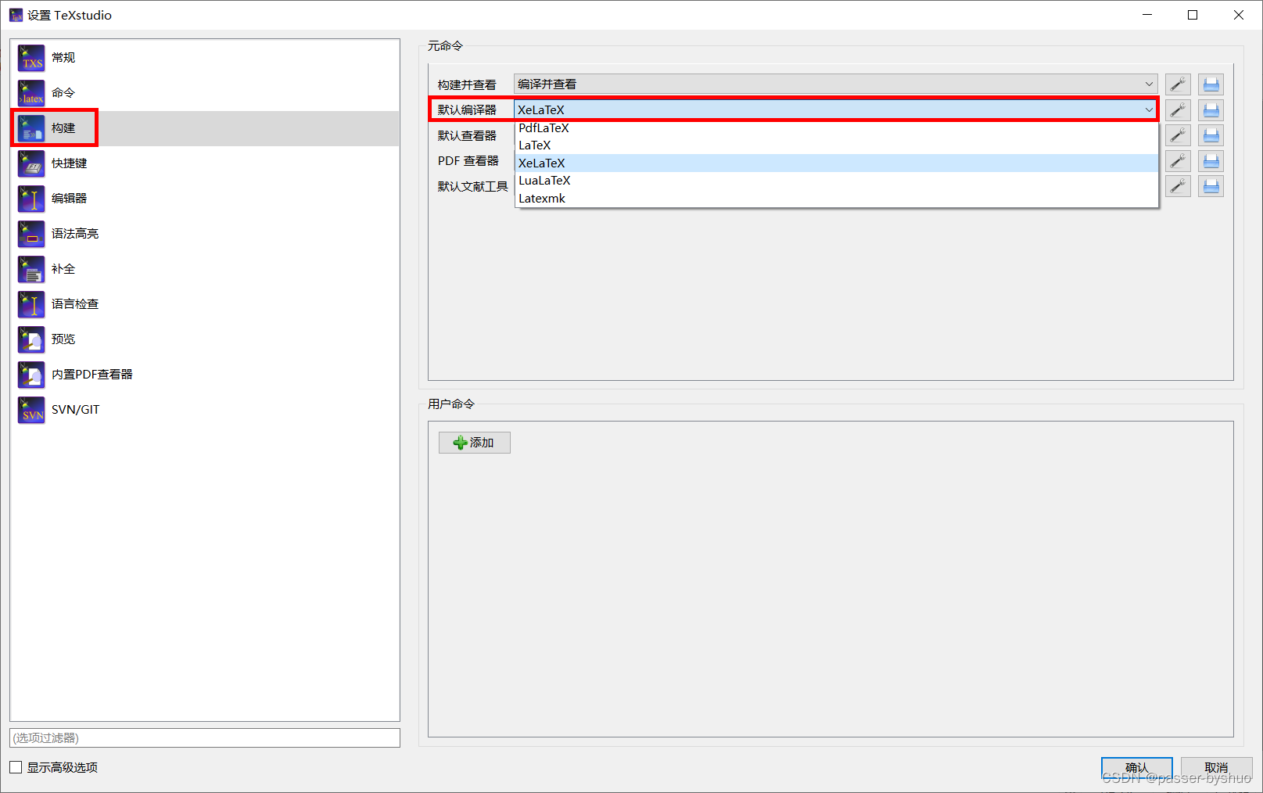This screenshot has height=793, width=1263.
Task: Select the 预览 preview icon
Action: [31, 339]
